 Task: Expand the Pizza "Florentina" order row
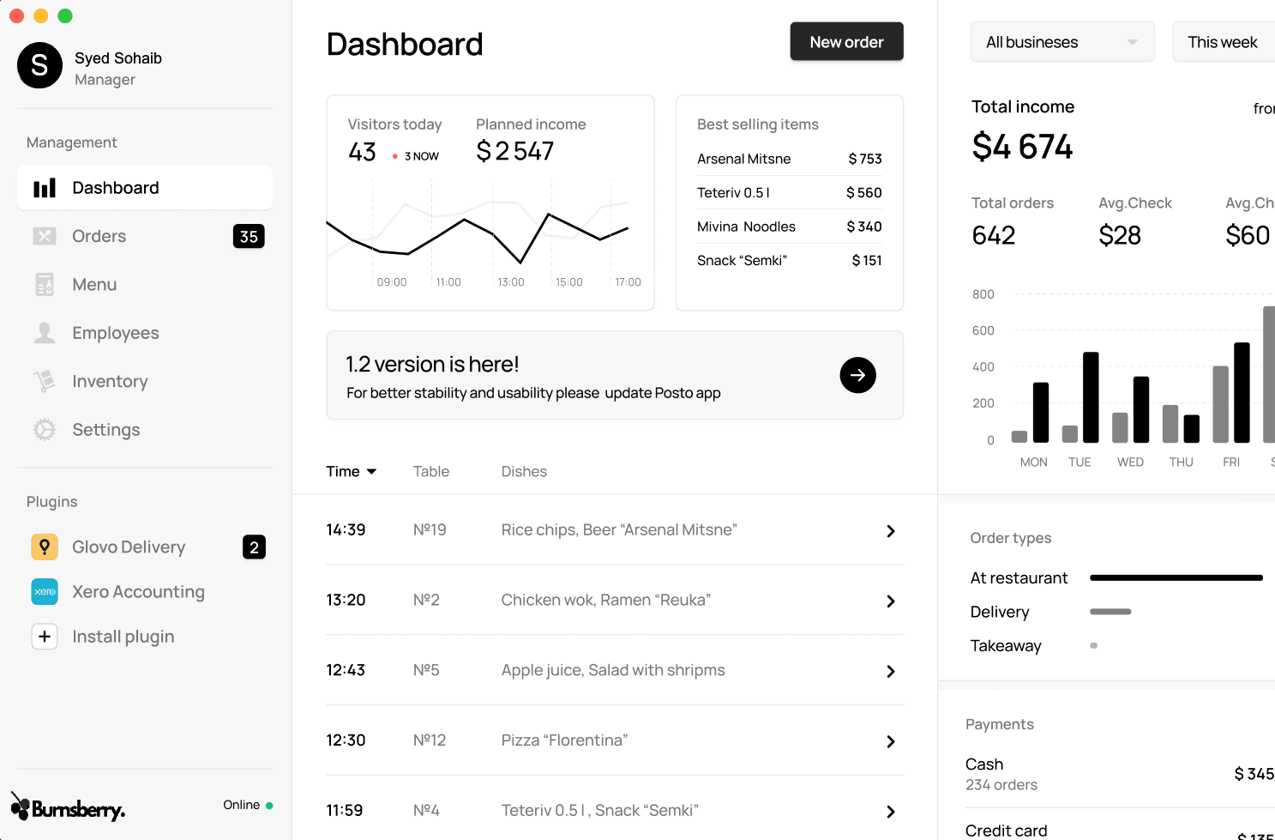point(890,741)
